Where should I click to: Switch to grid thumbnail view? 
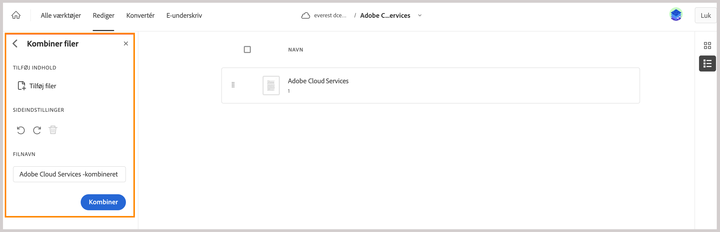pos(707,45)
